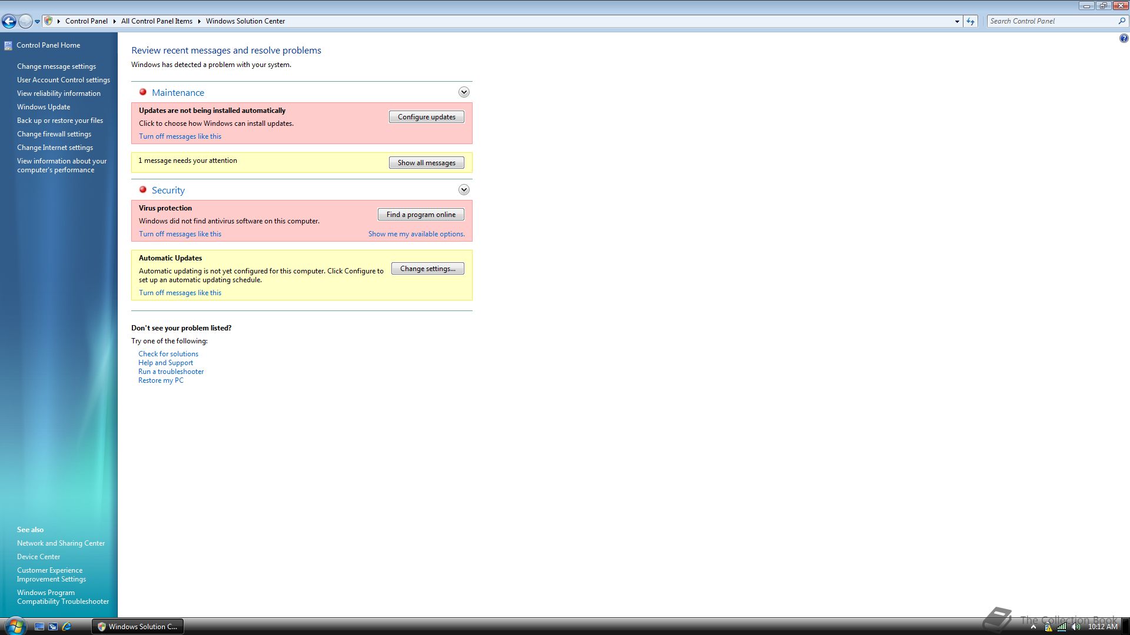Click Find a program online button
Screen dimensions: 1130x635
421,215
